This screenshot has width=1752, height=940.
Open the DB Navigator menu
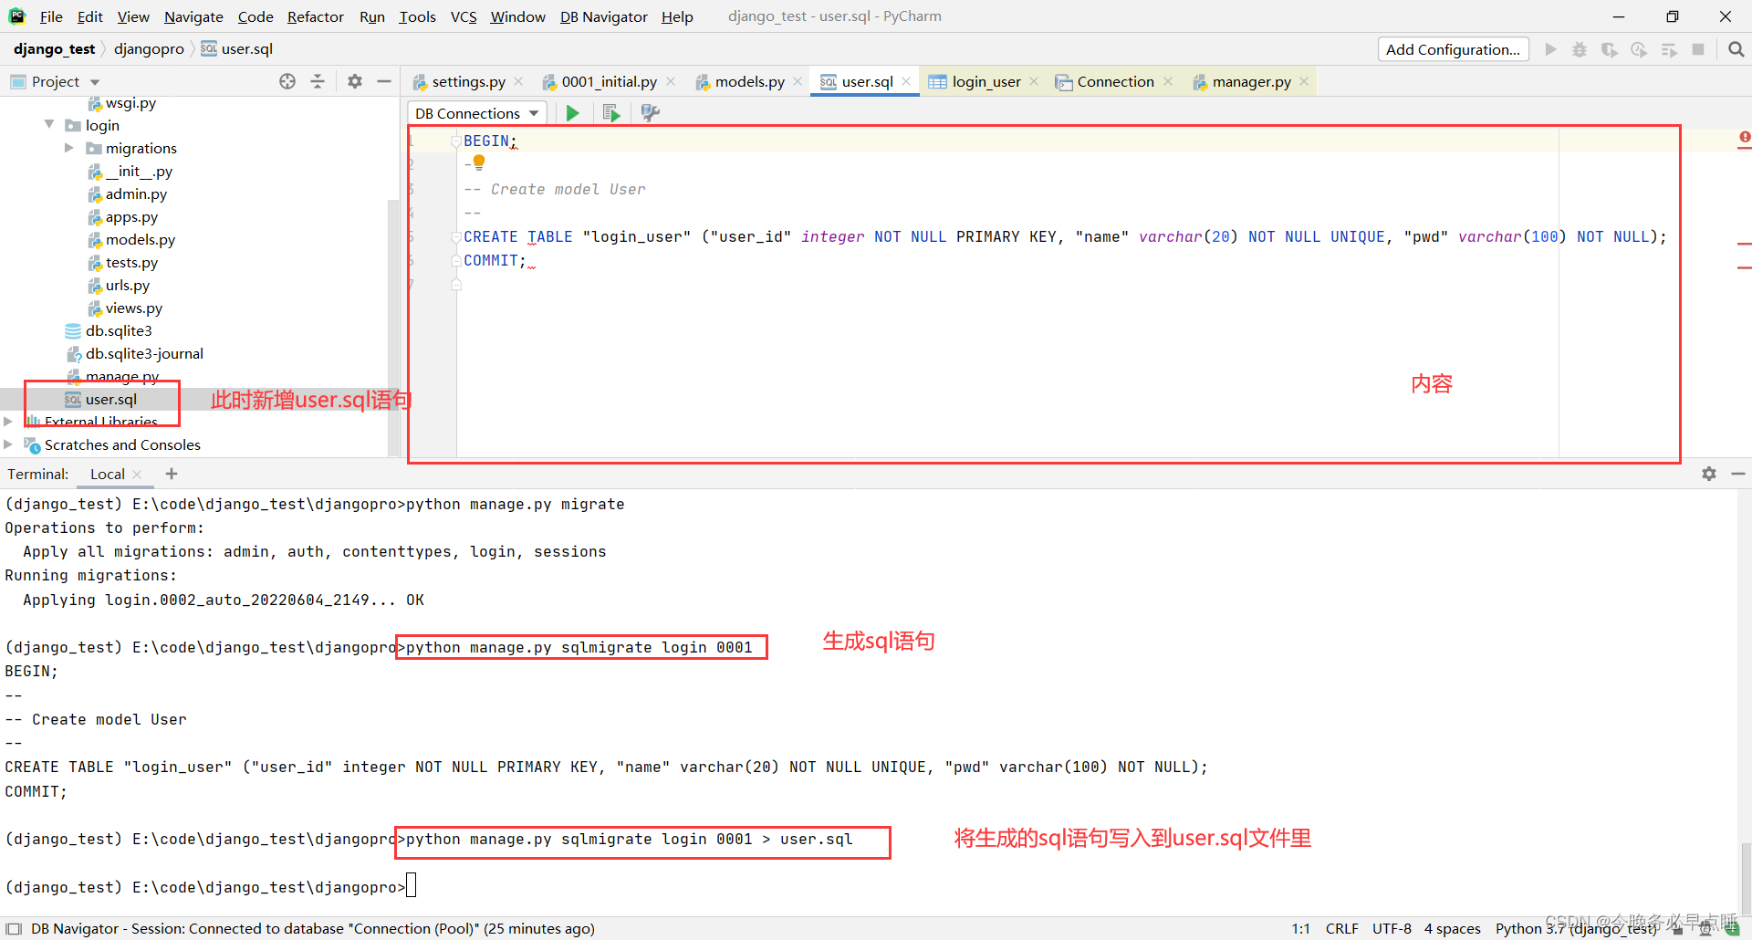click(603, 16)
